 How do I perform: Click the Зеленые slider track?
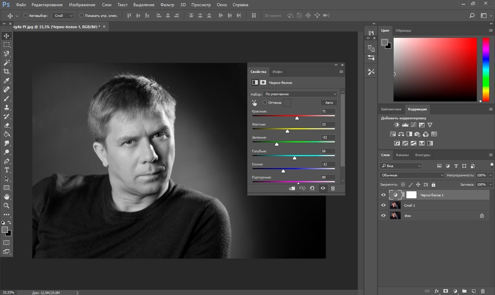[x=293, y=142]
